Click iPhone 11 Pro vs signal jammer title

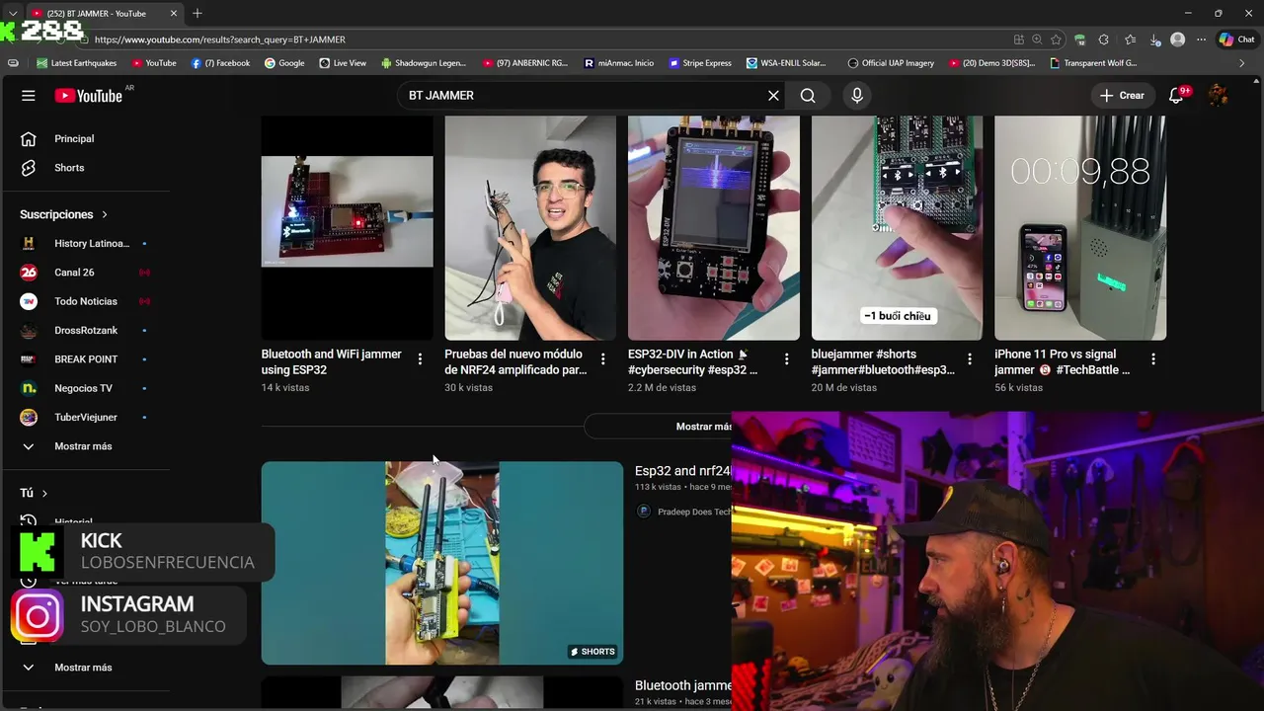tap(1063, 362)
